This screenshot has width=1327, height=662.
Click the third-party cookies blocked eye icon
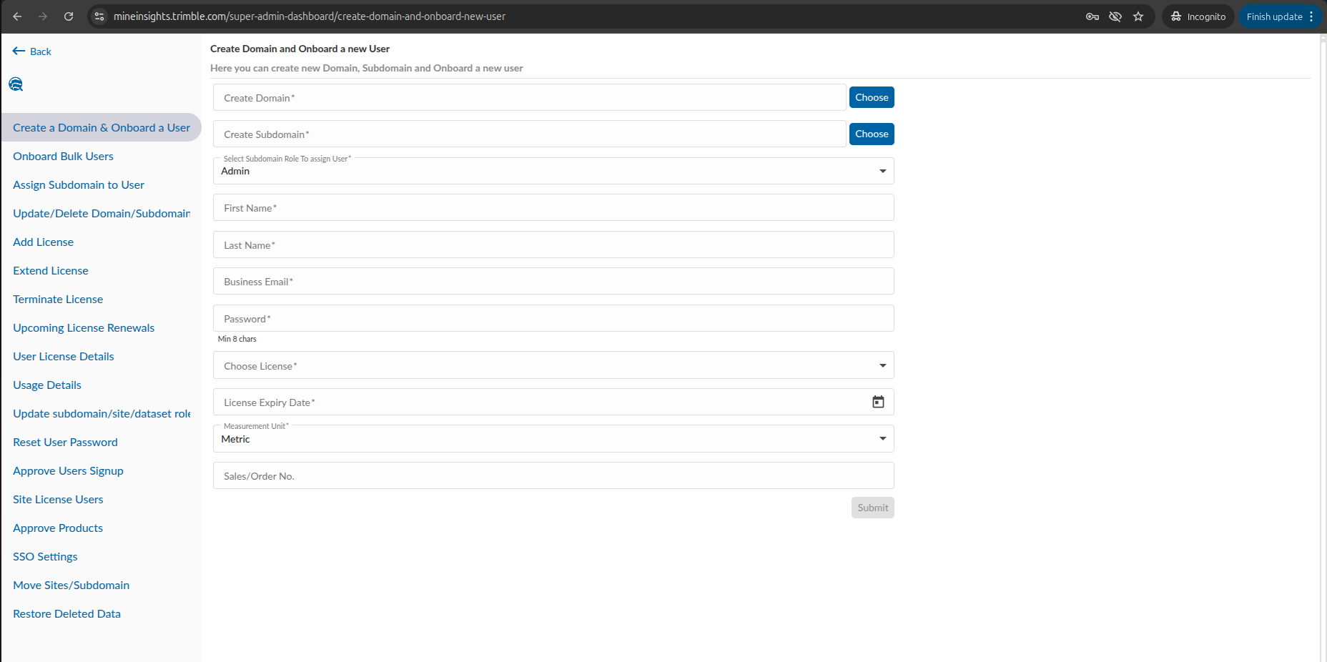pos(1115,16)
